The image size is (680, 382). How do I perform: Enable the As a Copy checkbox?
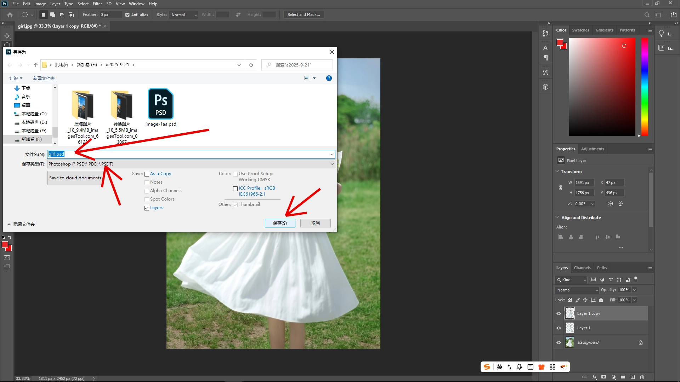click(x=147, y=174)
